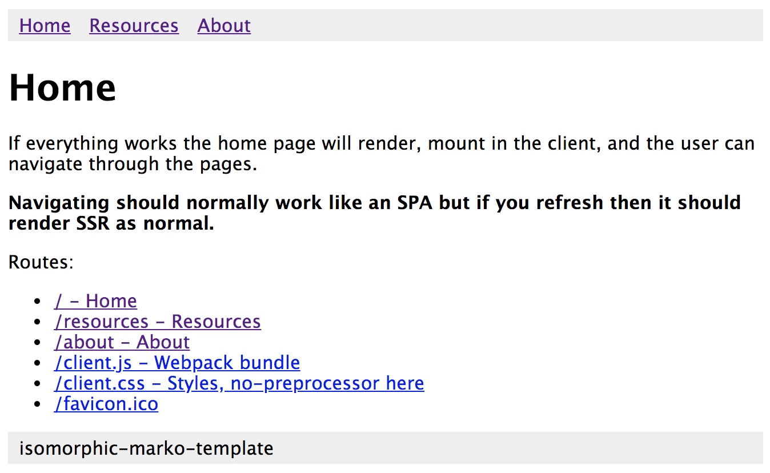The width and height of the screenshot is (770, 473).
Task: Open the "/resources – Resources" route link
Action: tap(158, 322)
